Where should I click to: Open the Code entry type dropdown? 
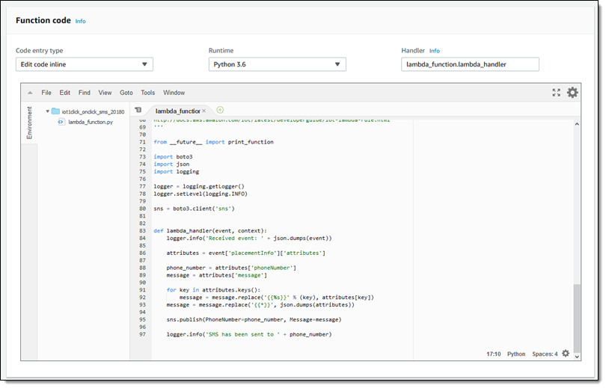[x=84, y=64]
